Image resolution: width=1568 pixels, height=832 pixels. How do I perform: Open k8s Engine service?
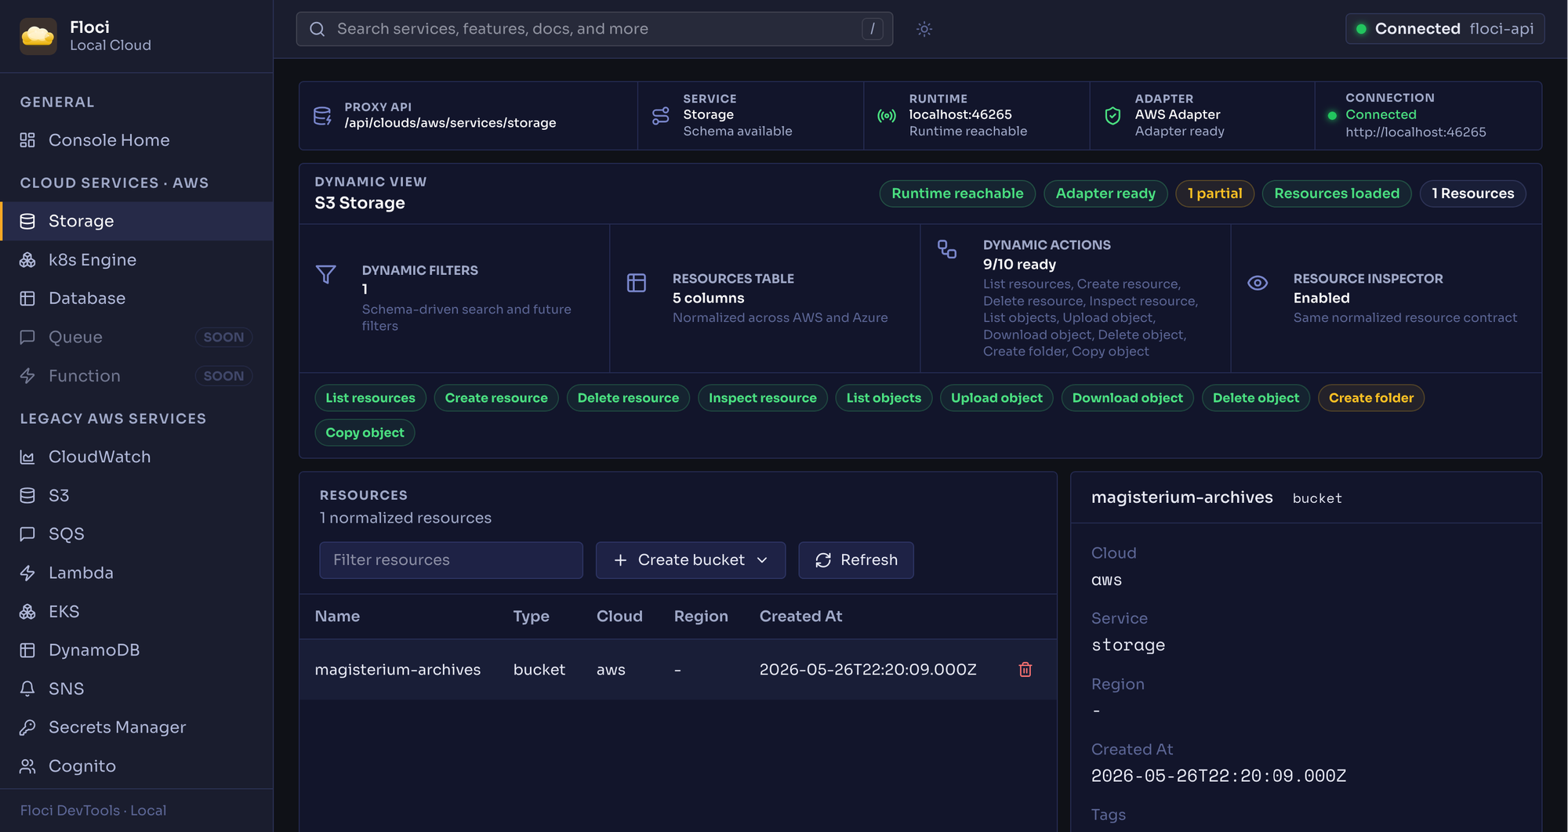136,259
